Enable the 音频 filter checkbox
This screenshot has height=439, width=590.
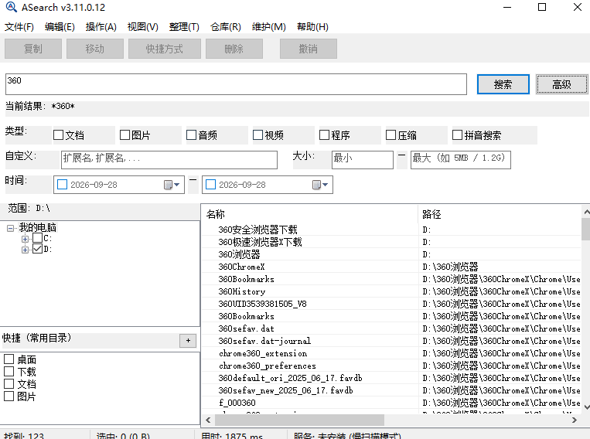point(191,135)
